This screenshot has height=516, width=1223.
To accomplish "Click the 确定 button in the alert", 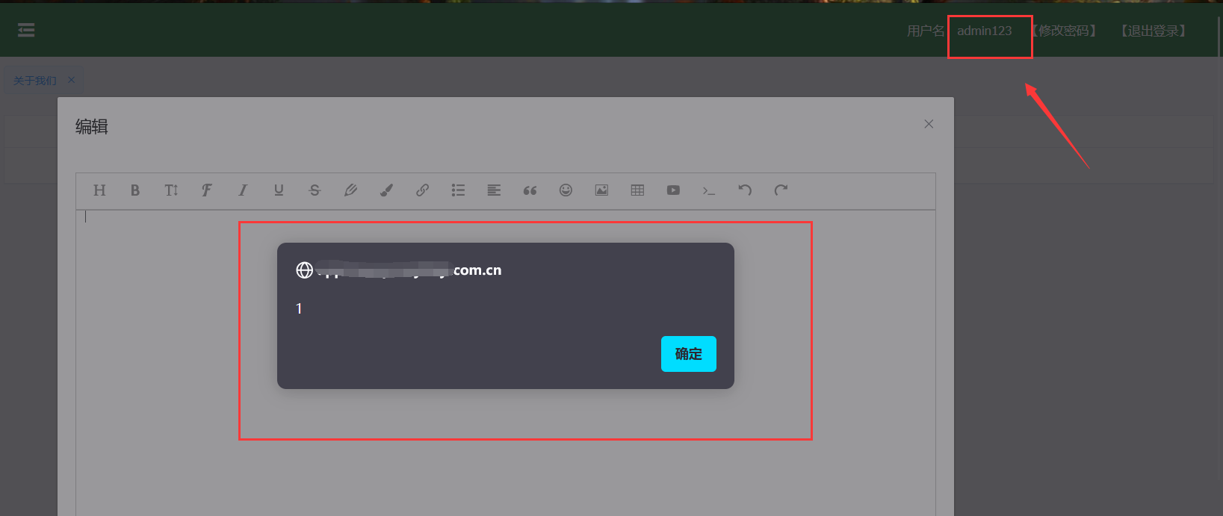I will pyautogui.click(x=688, y=354).
